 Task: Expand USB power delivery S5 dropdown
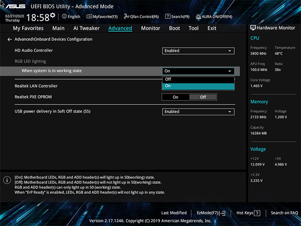(198, 112)
